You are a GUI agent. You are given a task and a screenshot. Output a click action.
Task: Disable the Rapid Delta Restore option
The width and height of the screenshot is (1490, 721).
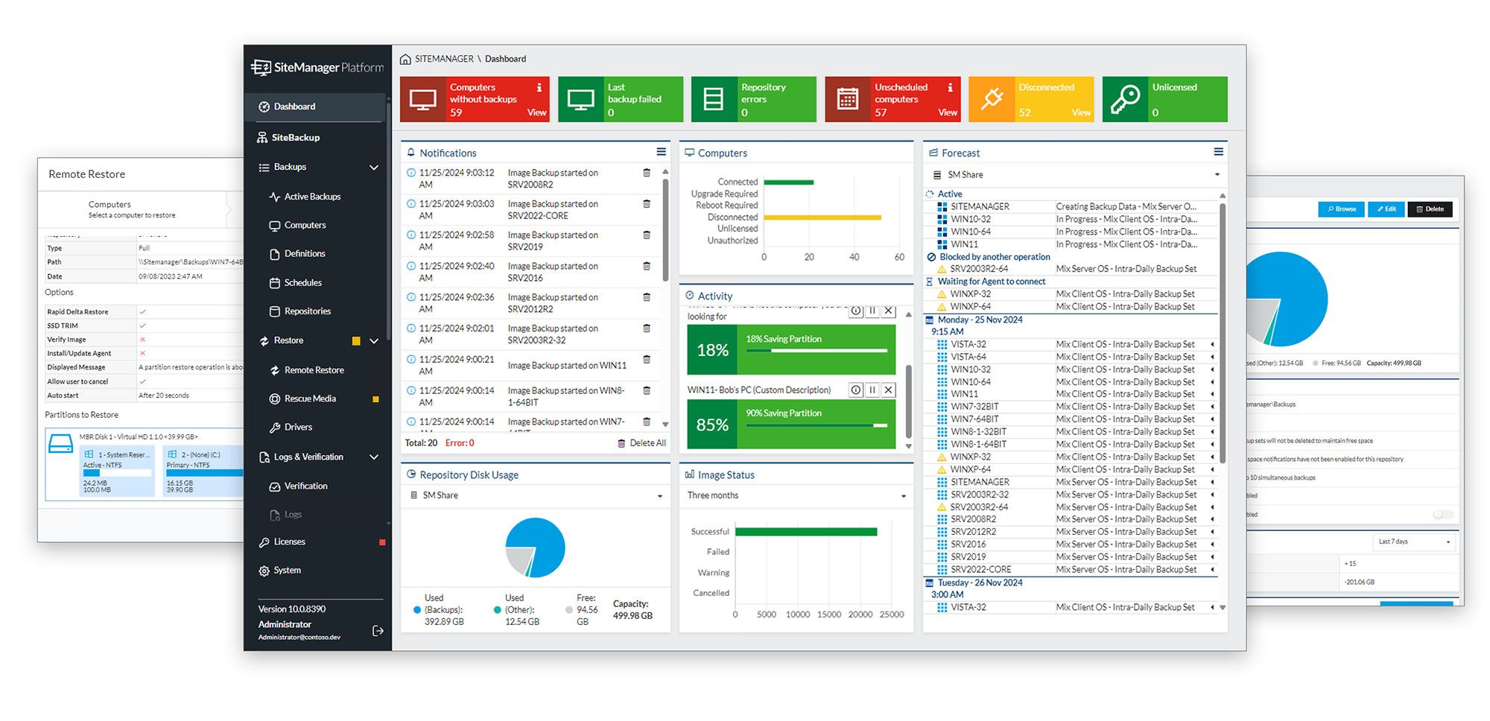pyautogui.click(x=142, y=311)
